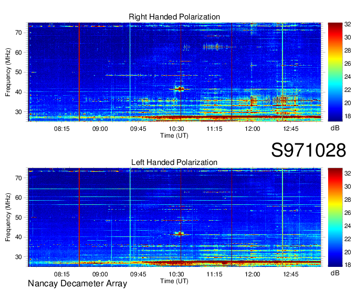
Task: Click the 08:15 tick under Left Handed plot
Action: pyautogui.click(x=62, y=274)
